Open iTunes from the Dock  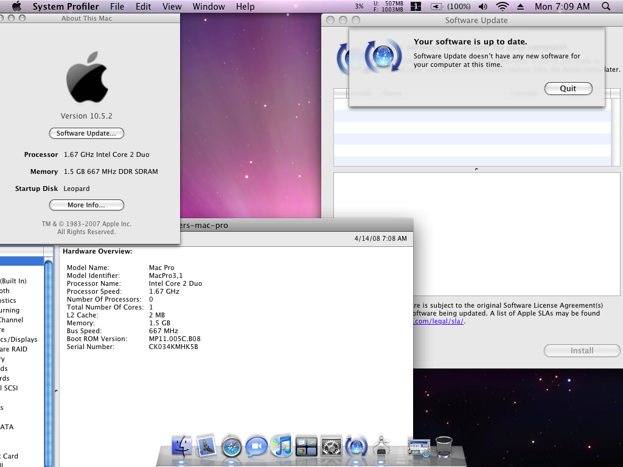click(x=281, y=446)
